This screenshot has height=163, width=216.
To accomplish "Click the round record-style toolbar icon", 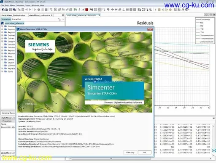I will [38, 10].
